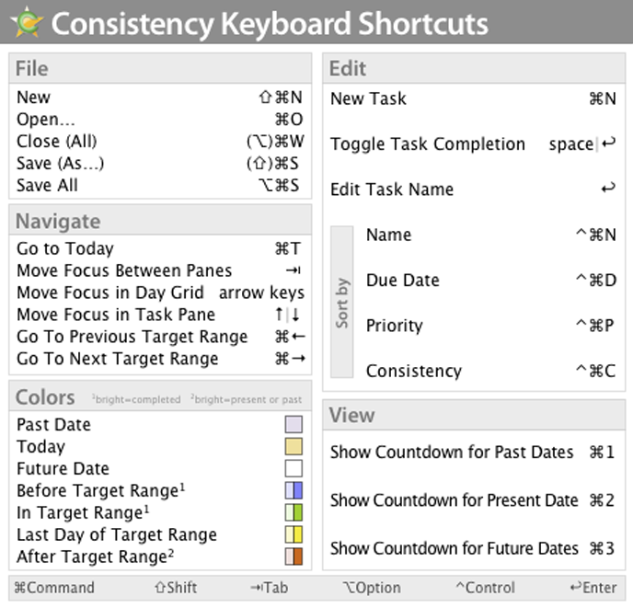Click the File section header

click(33, 68)
